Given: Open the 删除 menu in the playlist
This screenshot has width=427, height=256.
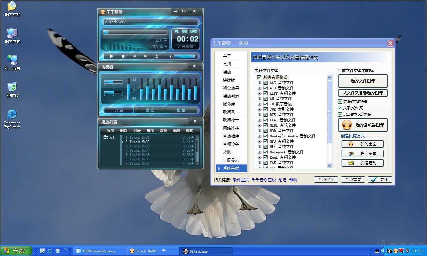Looking at the screenshot, I should (x=123, y=131).
